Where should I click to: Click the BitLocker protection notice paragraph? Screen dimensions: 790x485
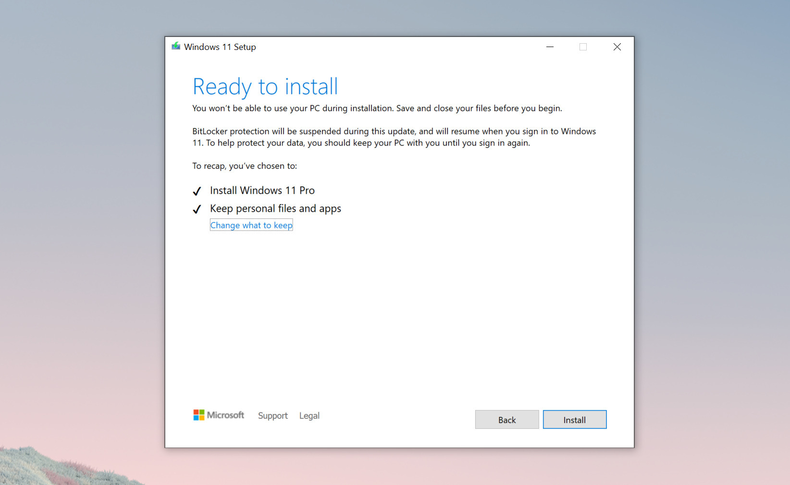tap(394, 137)
